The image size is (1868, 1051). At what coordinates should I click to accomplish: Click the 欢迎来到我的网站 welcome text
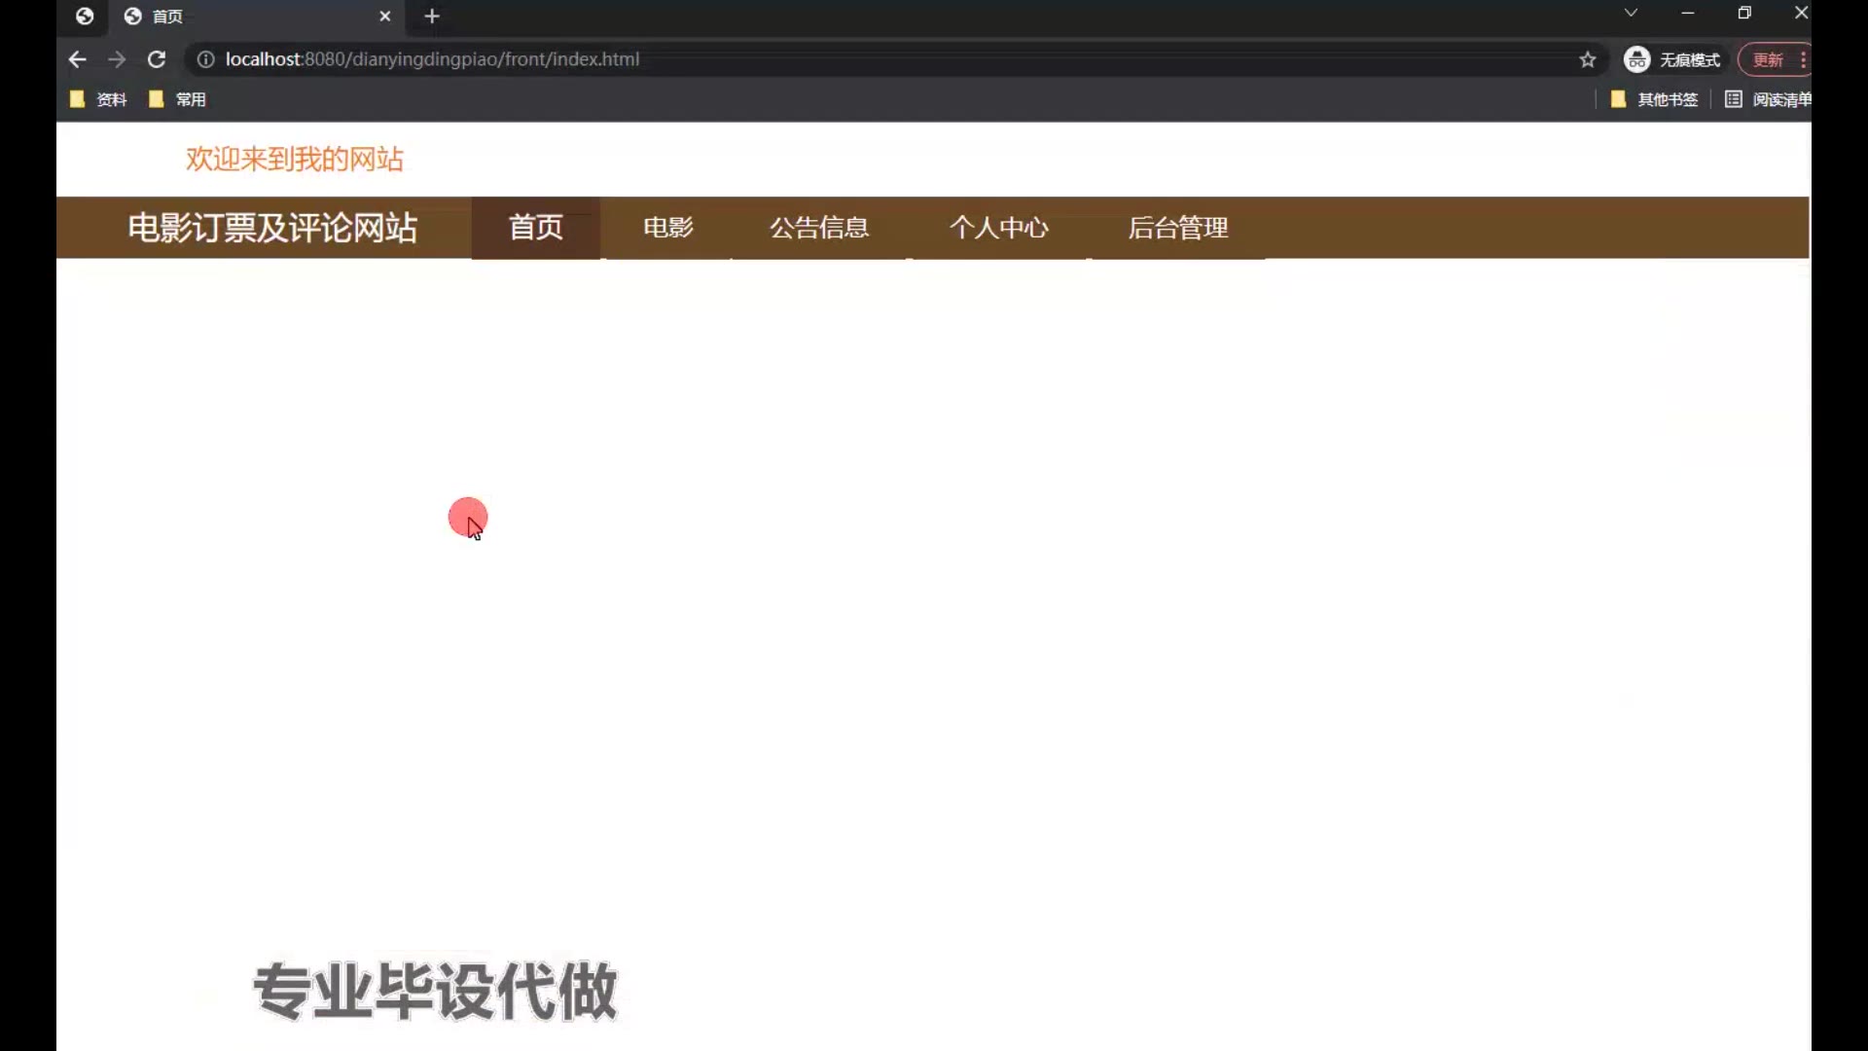295,159
